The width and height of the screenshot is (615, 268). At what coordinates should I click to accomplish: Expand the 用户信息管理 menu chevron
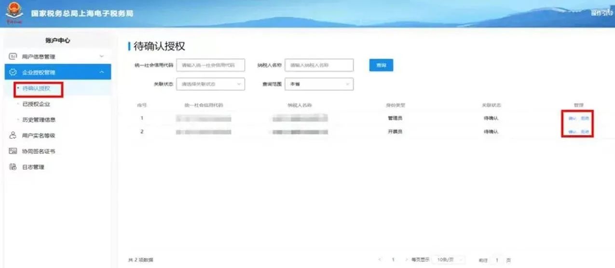[101, 56]
